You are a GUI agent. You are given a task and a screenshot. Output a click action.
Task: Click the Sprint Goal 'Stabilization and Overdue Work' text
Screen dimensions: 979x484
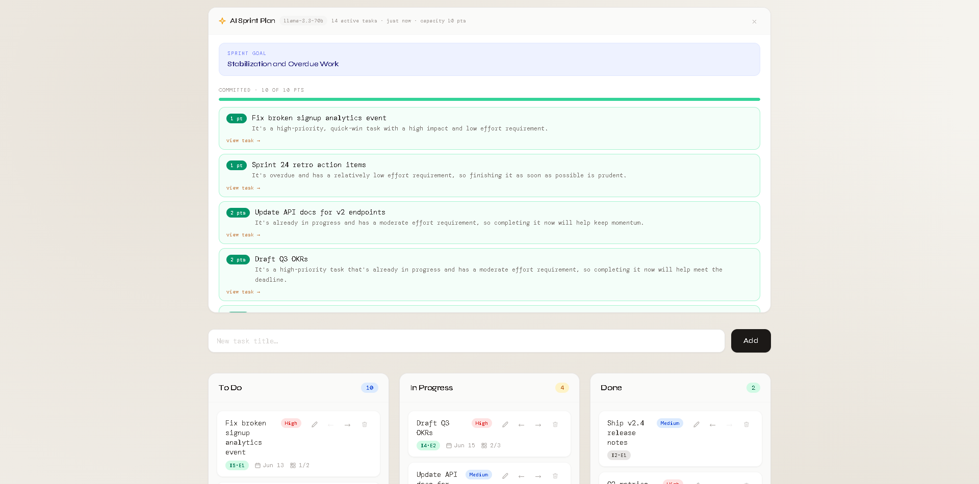coord(282,64)
